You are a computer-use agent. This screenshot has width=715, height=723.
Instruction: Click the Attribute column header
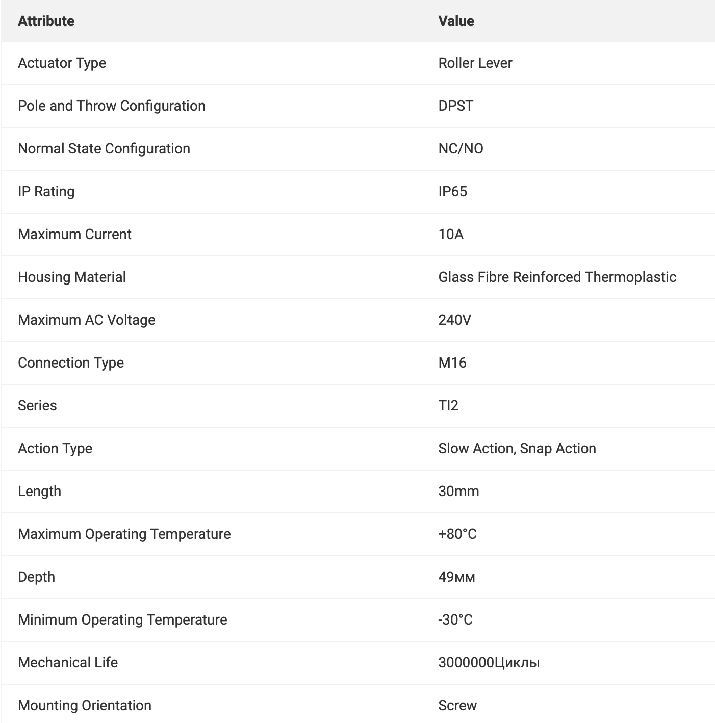[46, 21]
